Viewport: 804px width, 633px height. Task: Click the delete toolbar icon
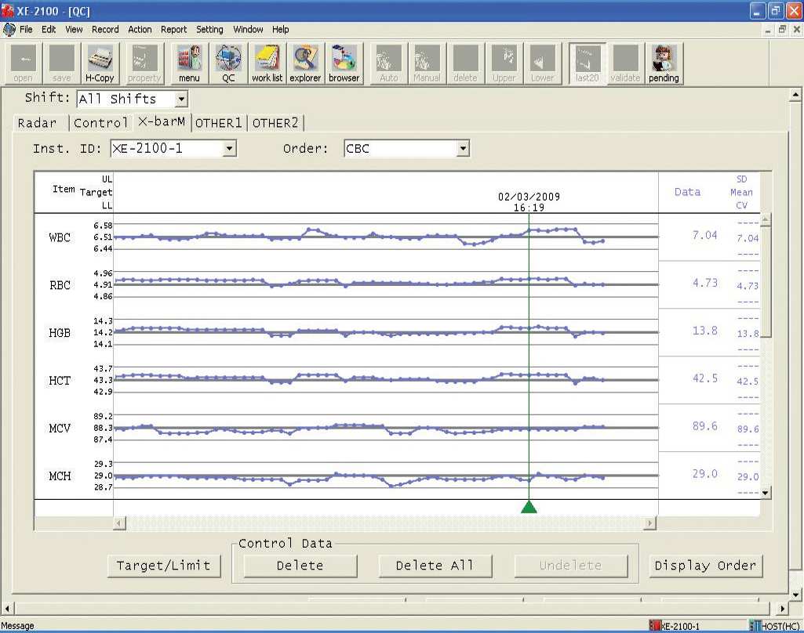click(465, 63)
